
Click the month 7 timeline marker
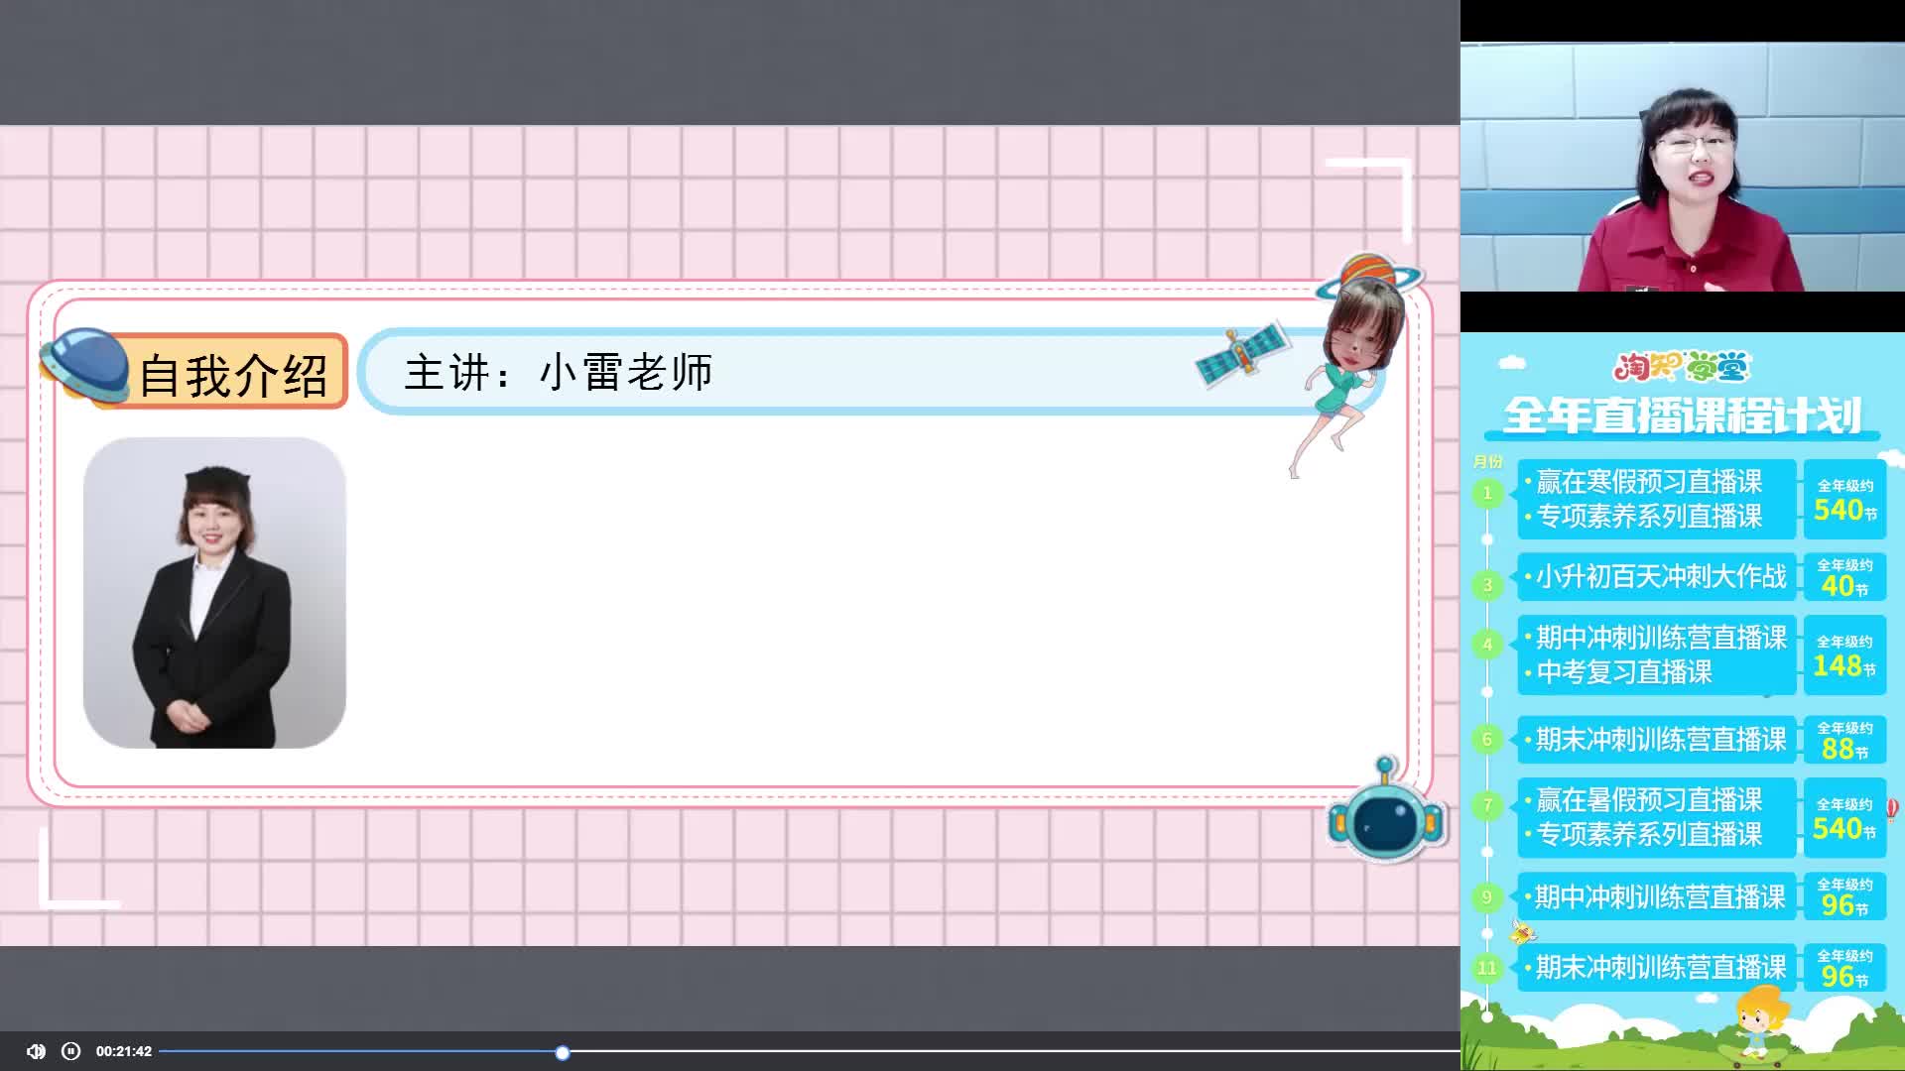point(1487,805)
